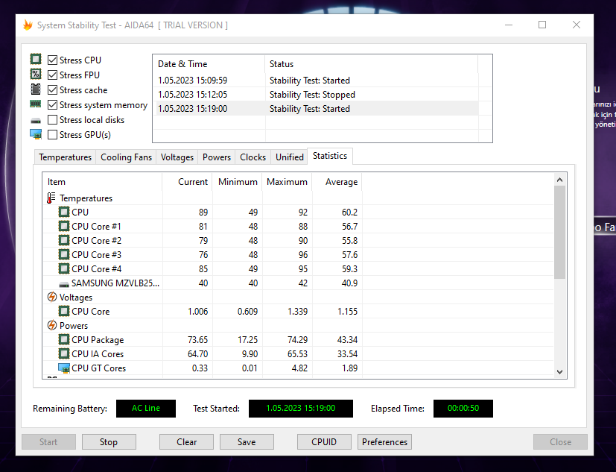The height and width of the screenshot is (472, 616).
Task: Click the chip icon of CPU Package row
Action: (63, 339)
